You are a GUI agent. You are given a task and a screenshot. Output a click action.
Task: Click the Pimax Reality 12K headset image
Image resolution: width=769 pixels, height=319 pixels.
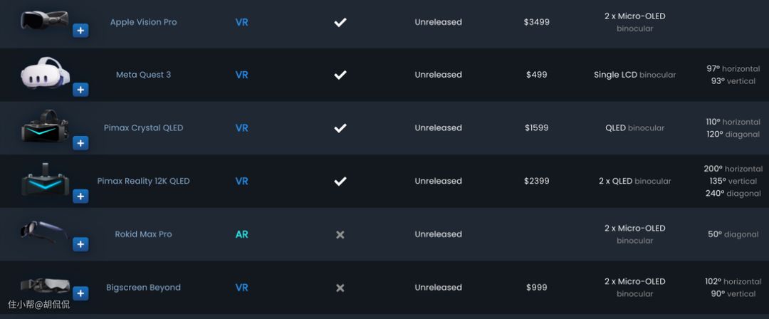coord(44,180)
